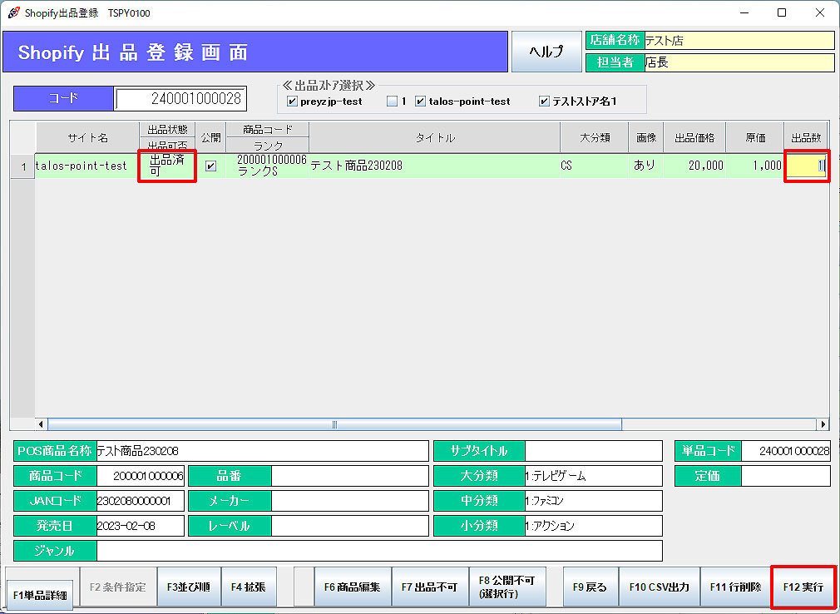
Task: Open F3 並び順 sort order
Action: 187,587
